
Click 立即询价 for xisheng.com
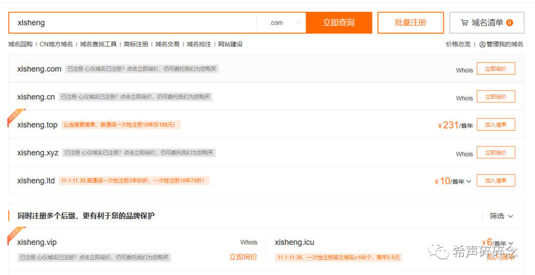[x=495, y=69]
